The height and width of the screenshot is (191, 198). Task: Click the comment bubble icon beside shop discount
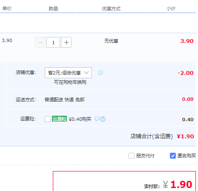point(100,73)
